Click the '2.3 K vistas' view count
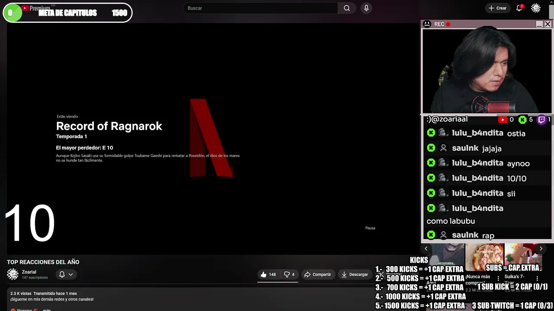Screen dimensions: 554x311 [21, 294]
